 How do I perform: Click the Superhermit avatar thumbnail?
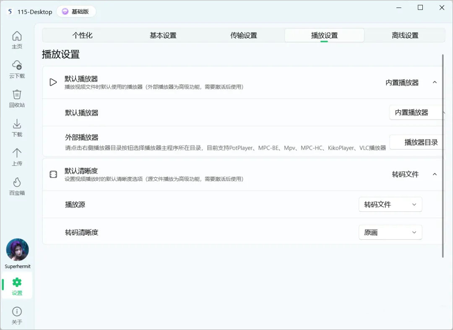pyautogui.click(x=17, y=250)
